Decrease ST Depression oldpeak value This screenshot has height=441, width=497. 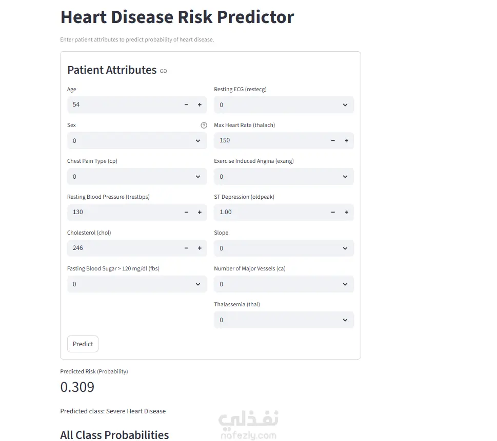[x=333, y=212]
